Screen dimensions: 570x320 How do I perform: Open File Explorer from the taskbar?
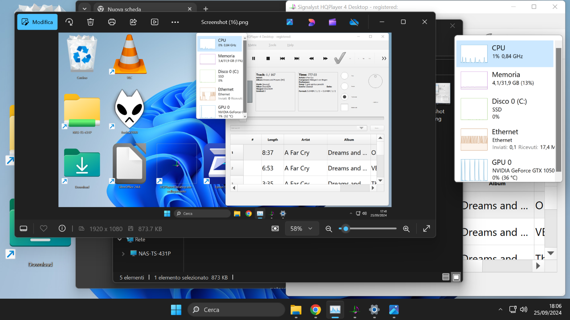pyautogui.click(x=296, y=309)
